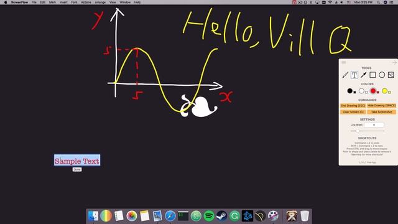Open Photos app in dock
Image resolution: width=398 pixels, height=224 pixels.
[131, 216]
